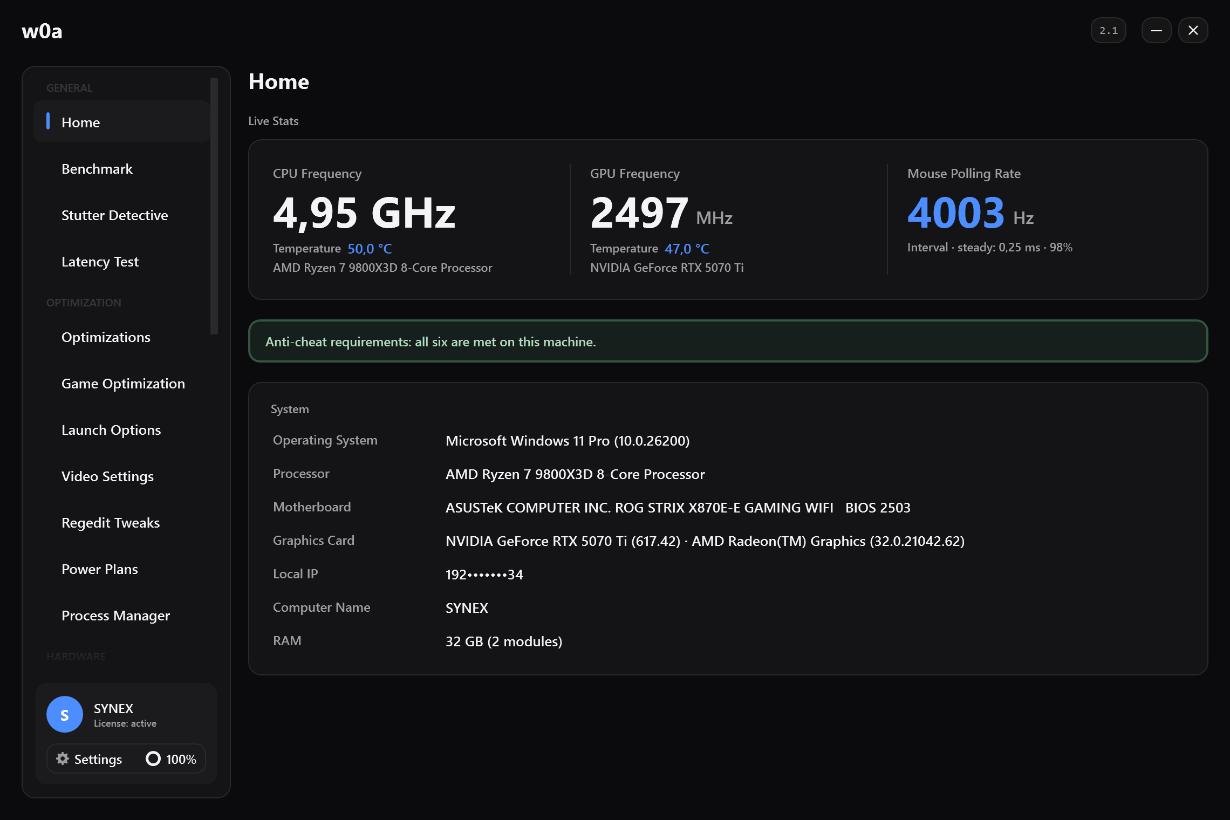Open Regedit Tweaks

coord(122,523)
